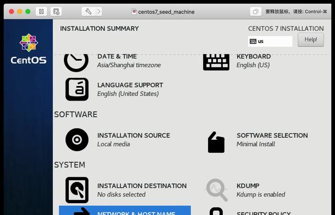The image size is (335, 215).
Task: Click the us keyboard layout field
Action: pos(270,41)
